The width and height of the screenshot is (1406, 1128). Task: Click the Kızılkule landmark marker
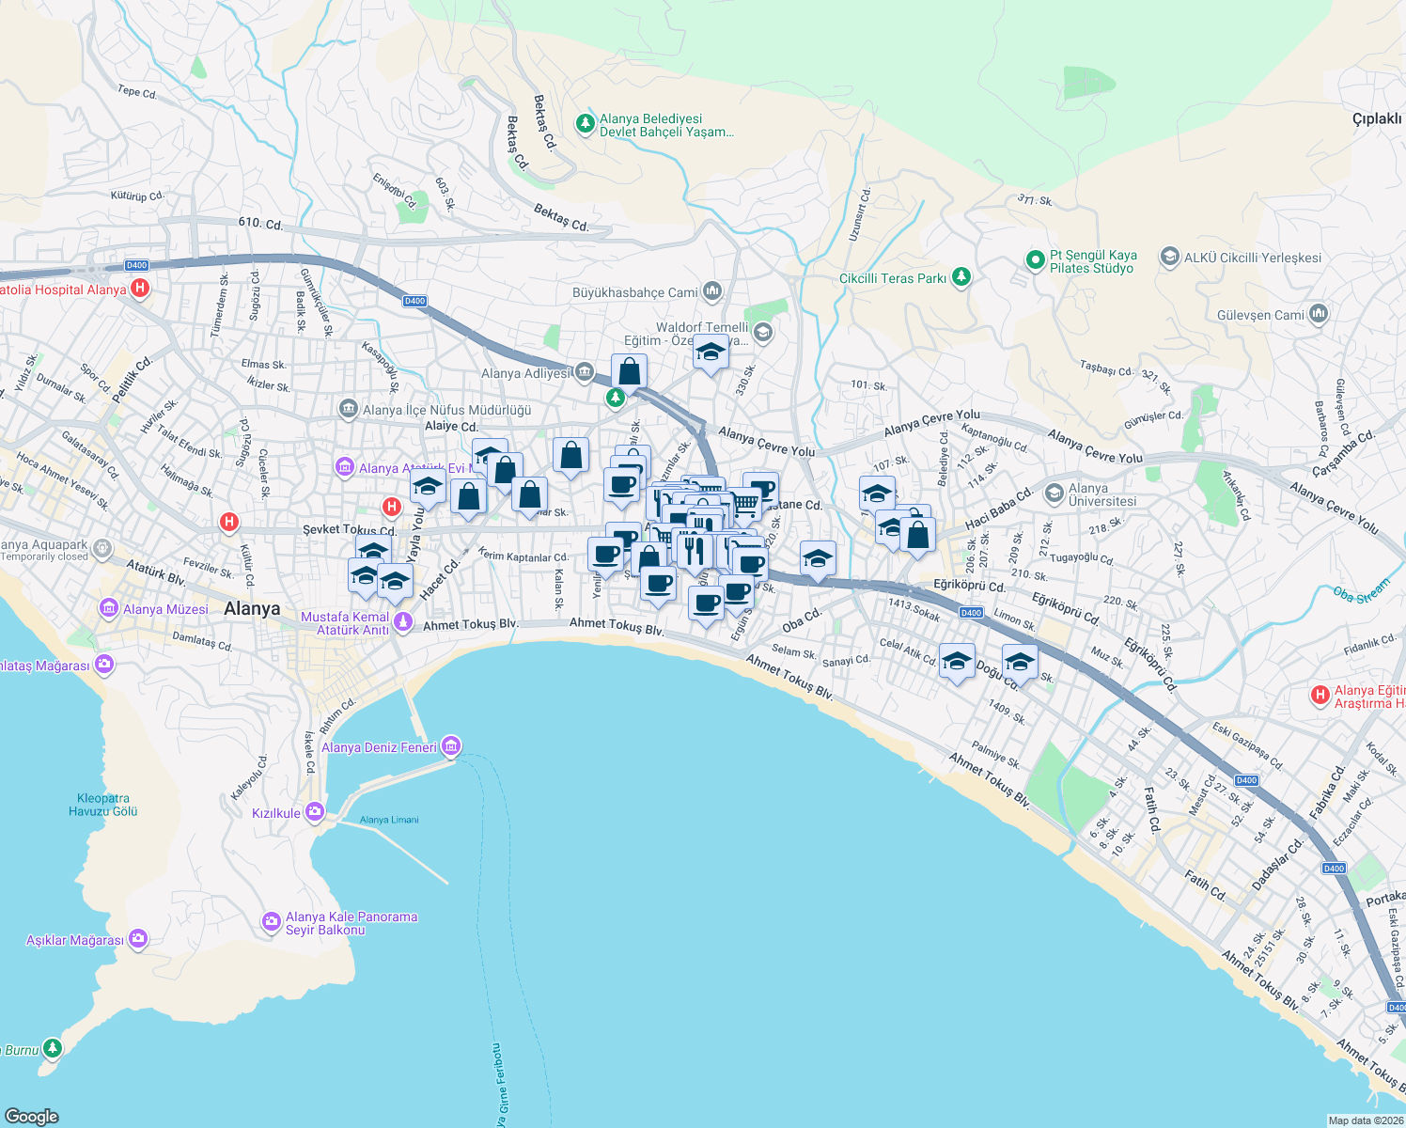314,809
